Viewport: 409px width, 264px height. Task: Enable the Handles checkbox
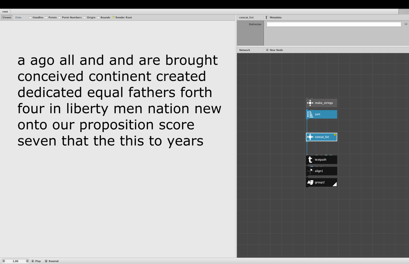30,18
